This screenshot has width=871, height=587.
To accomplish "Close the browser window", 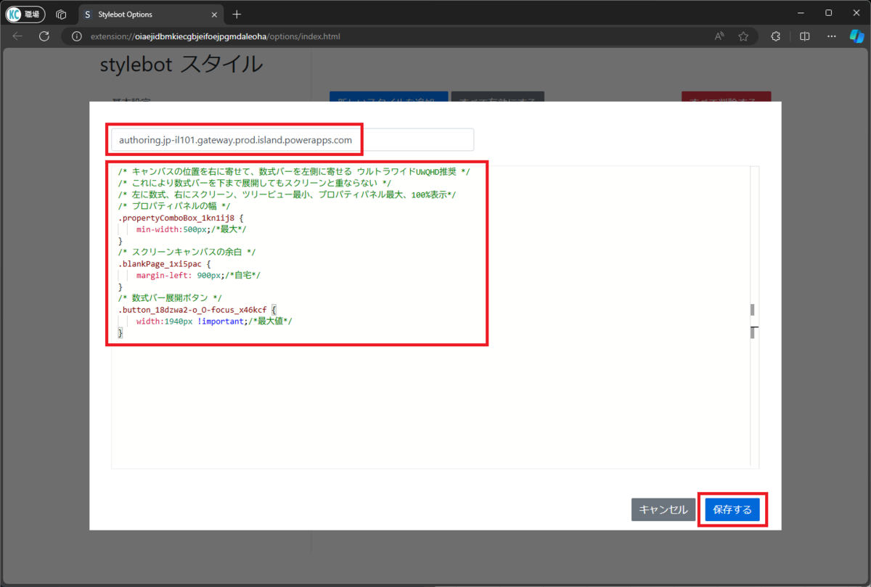I will [856, 13].
